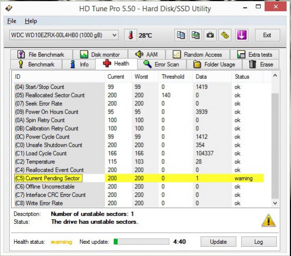Select the (09) Power On Hours Count row

[139, 112]
